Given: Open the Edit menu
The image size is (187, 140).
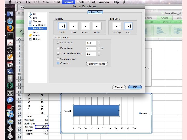Looking at the screenshot, I should (37, 2).
